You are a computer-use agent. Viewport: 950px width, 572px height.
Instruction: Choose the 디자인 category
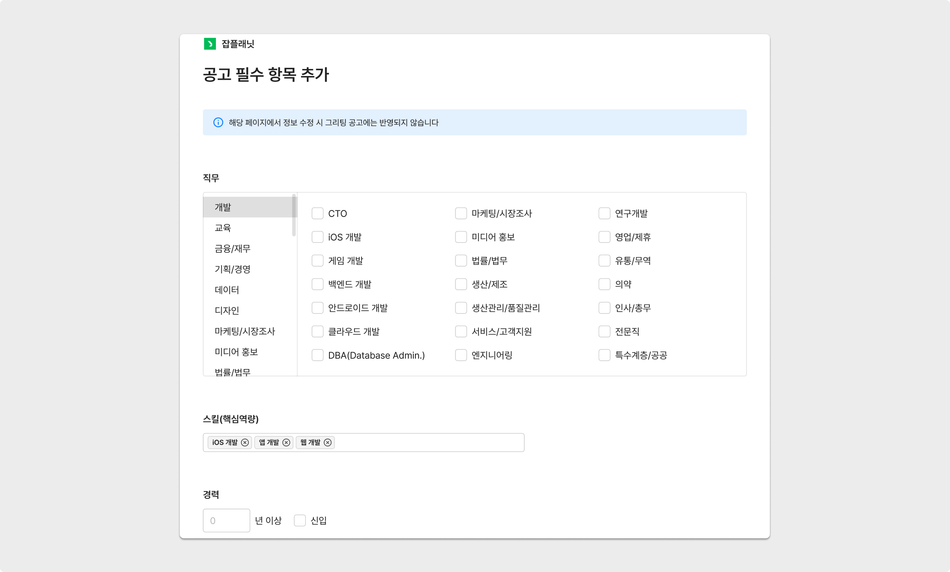(227, 311)
